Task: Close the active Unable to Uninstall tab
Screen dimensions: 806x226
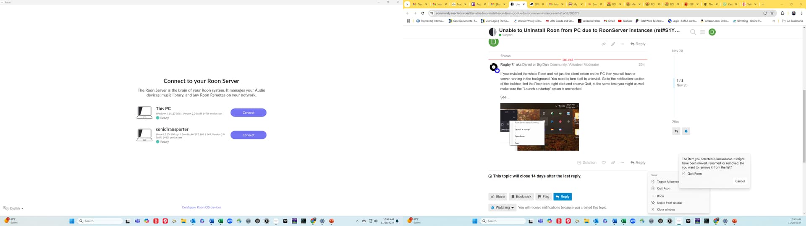Action: click(523, 4)
